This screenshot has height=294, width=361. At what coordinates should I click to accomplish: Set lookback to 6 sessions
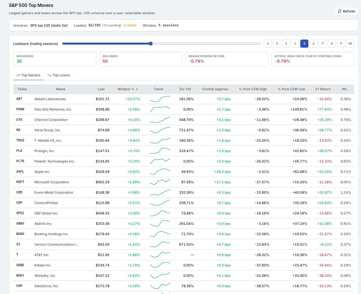click(x=313, y=44)
